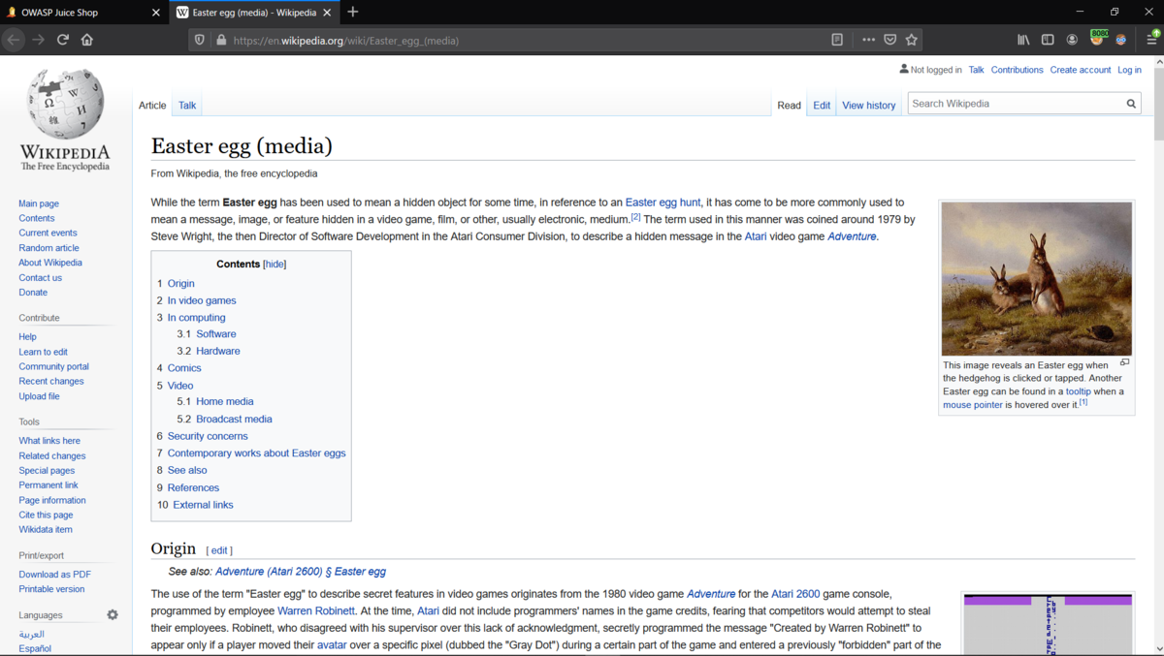
Task: Open page actions three-dot menu
Action: (868, 40)
